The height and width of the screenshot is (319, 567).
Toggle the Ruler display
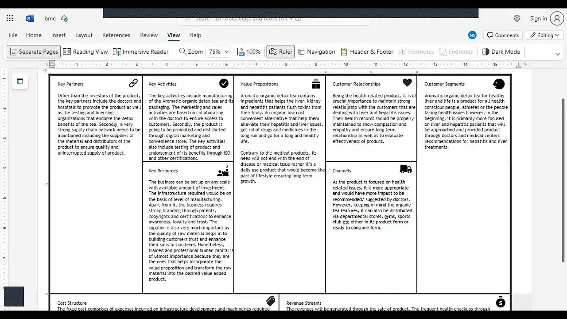[280, 52]
